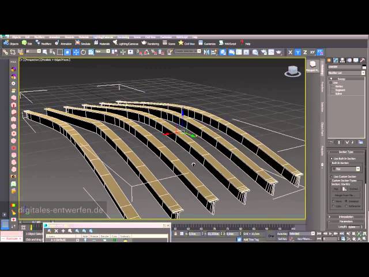
Task: Open the Modify command panel tab
Action: (x=336, y=60)
